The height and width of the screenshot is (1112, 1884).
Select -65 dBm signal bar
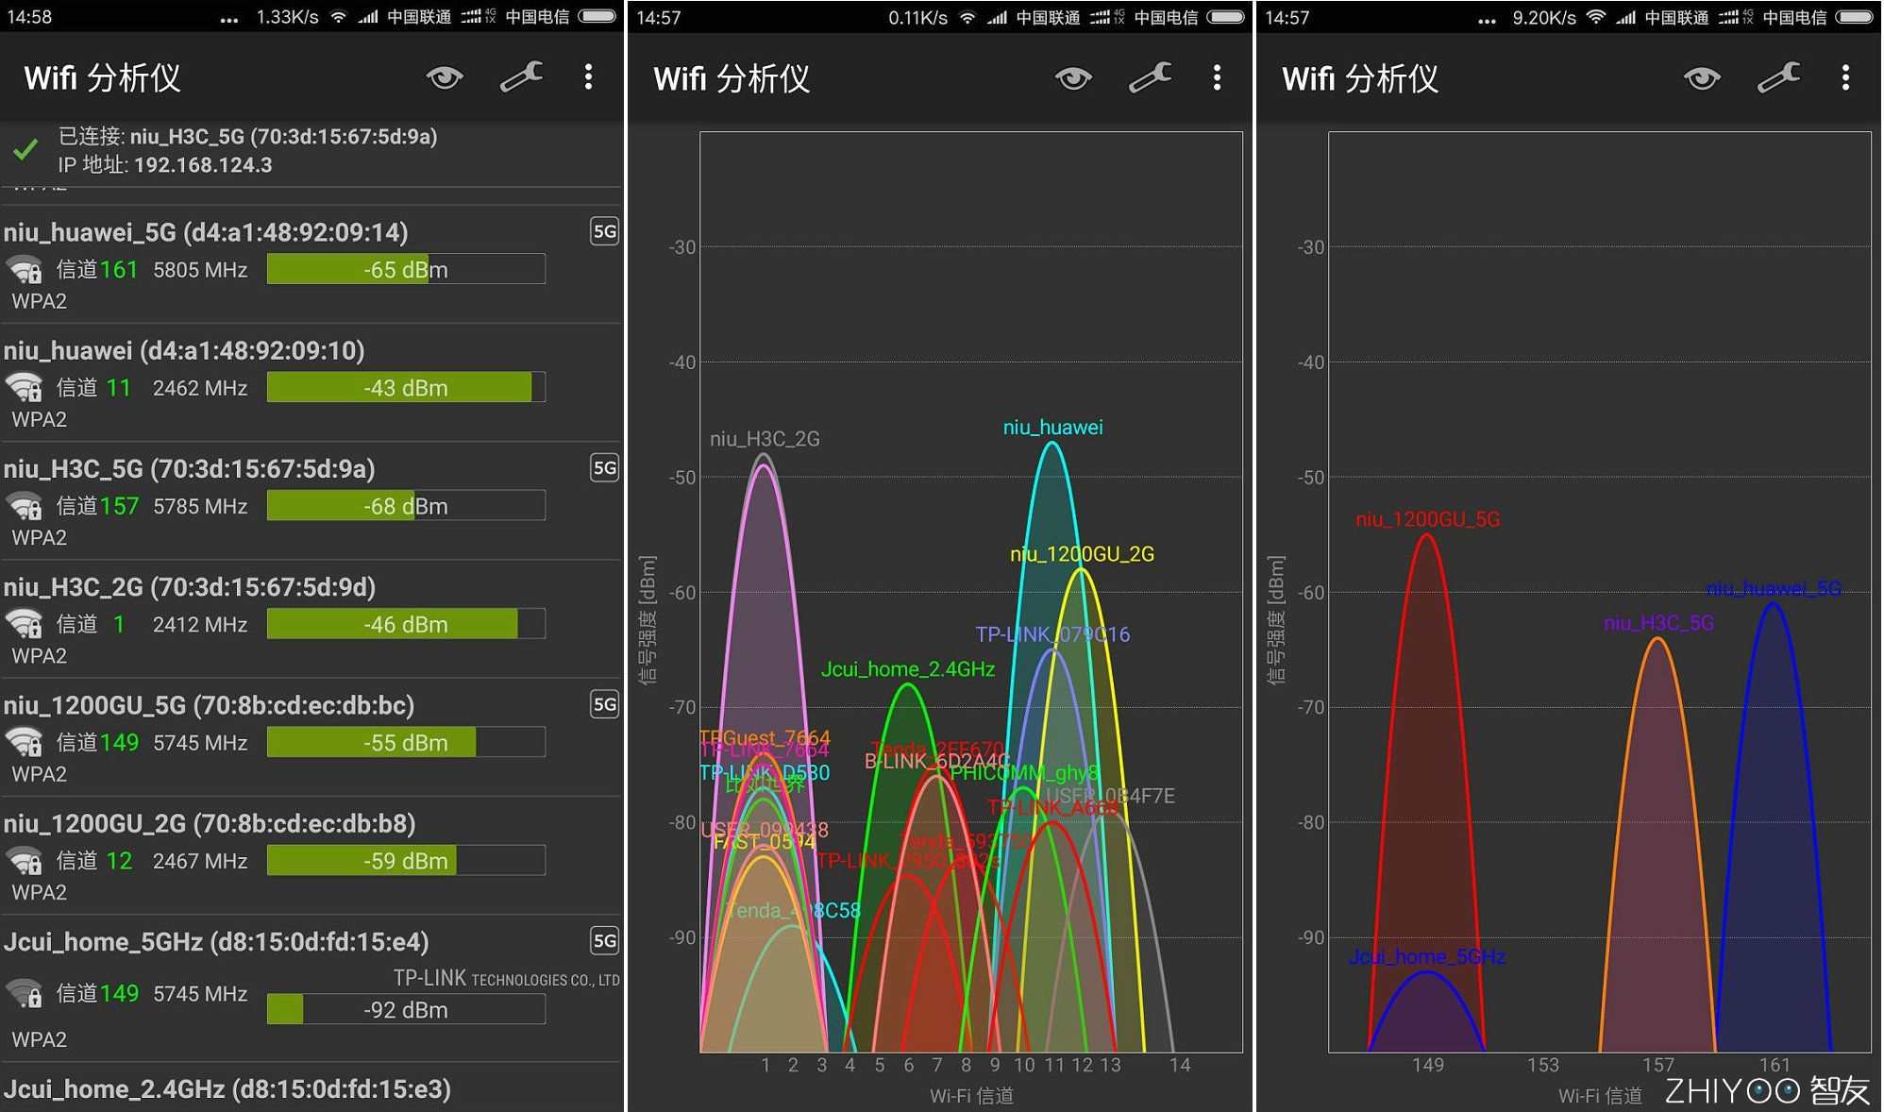[406, 269]
